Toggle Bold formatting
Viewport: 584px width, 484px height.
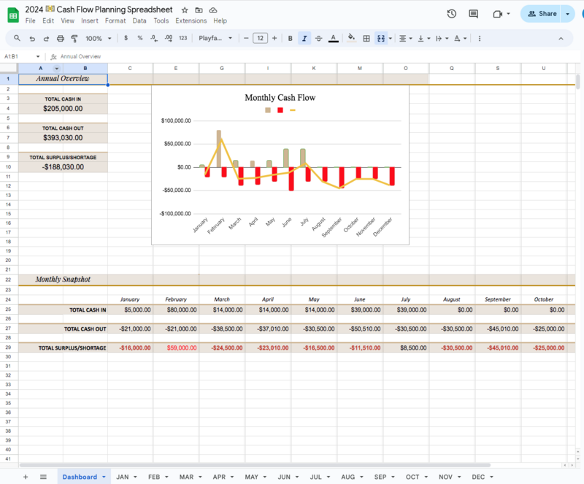[x=290, y=39]
